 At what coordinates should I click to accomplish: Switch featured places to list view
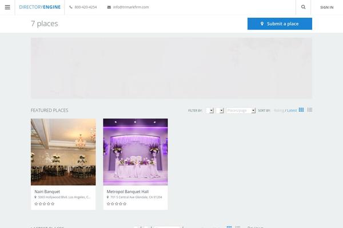[309, 110]
